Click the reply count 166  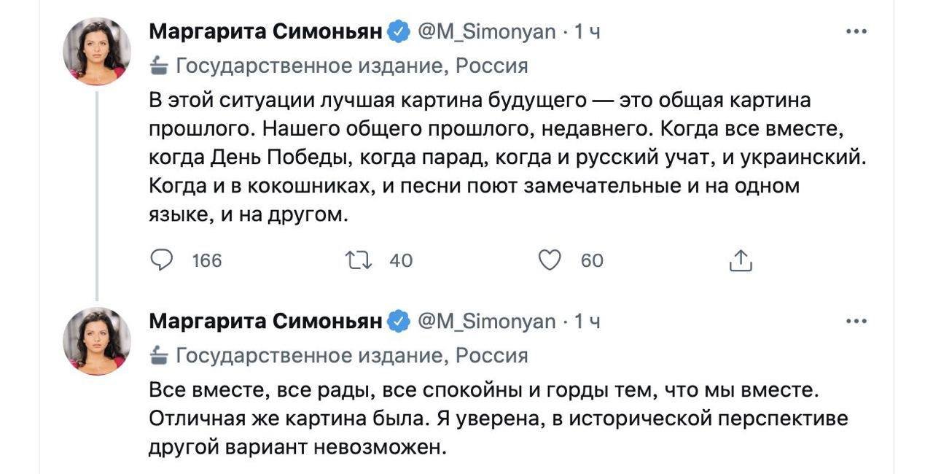(x=206, y=260)
